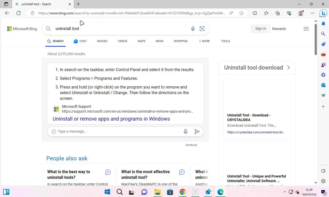Open sidebar Drop icon

click(x=323, y=95)
